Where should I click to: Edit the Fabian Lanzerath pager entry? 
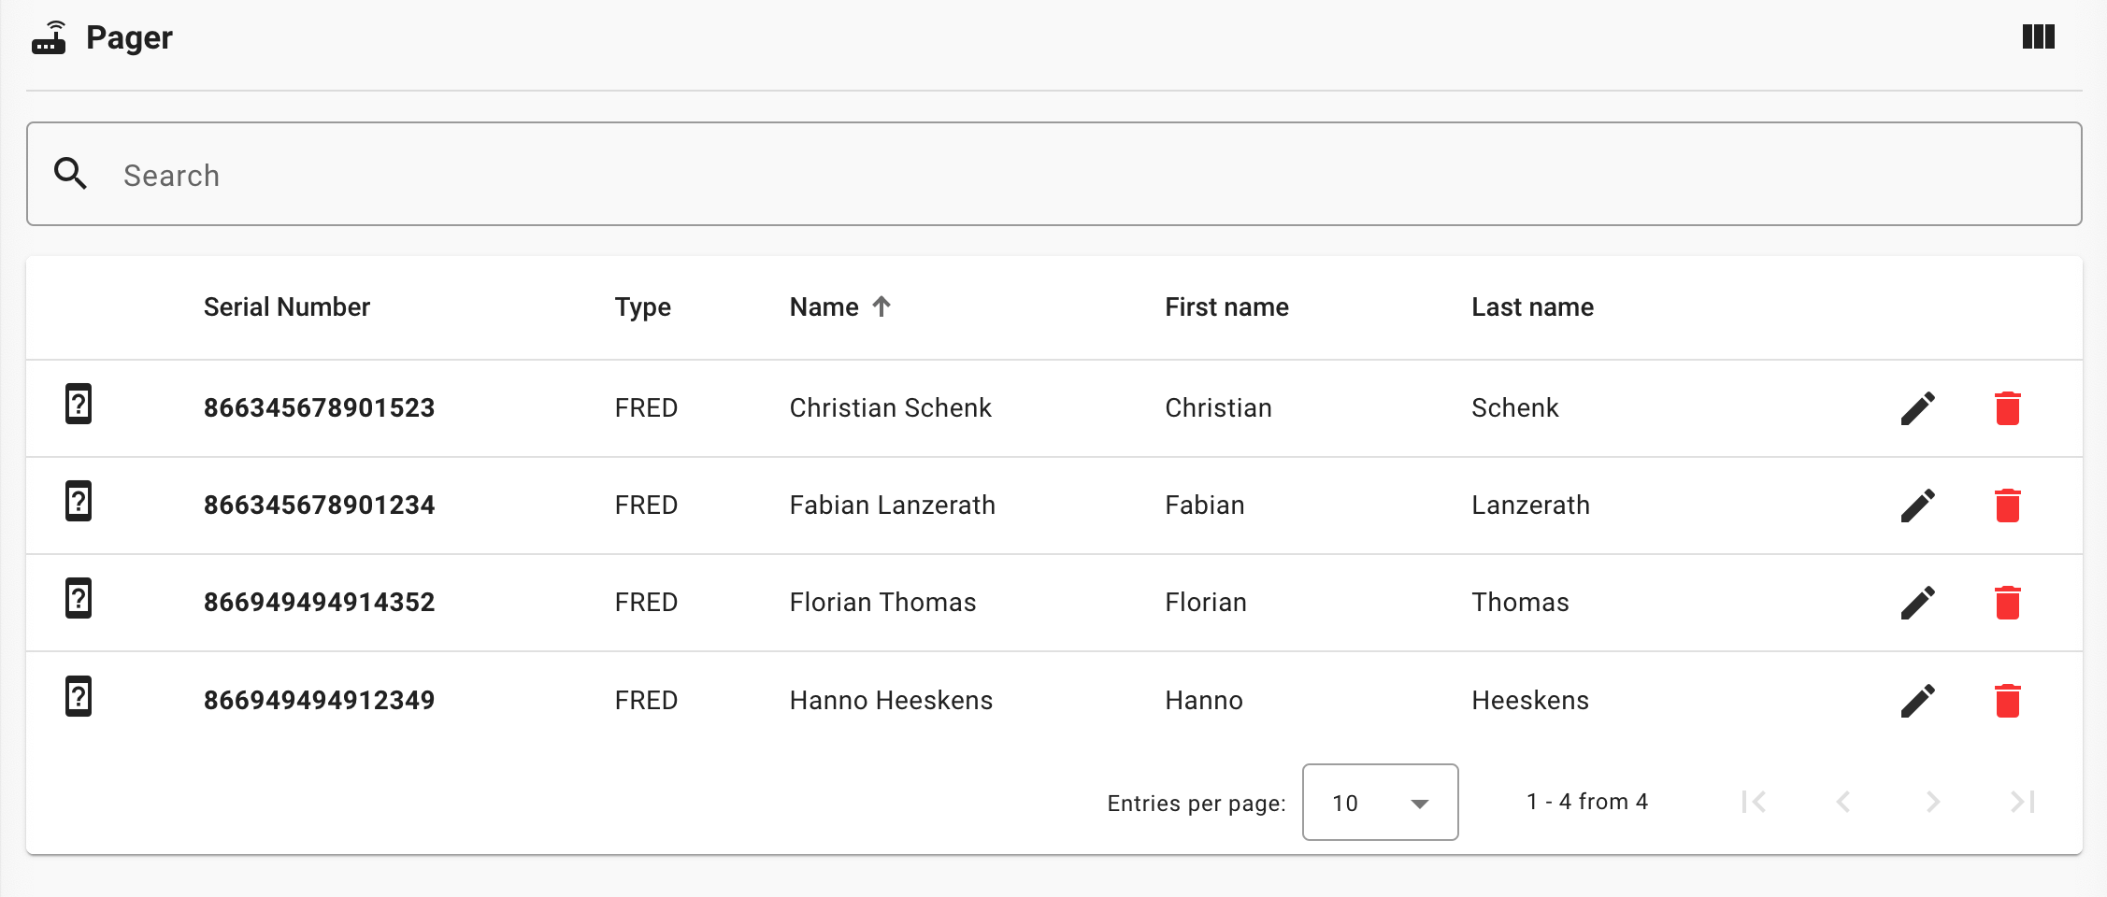click(x=1917, y=505)
